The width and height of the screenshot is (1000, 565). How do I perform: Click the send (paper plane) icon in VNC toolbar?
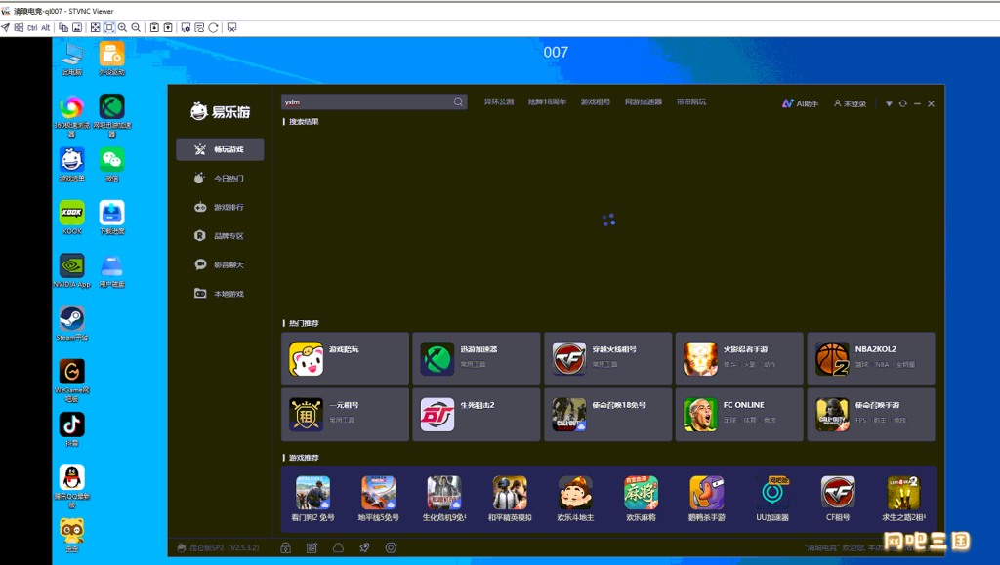pyautogui.click(x=5, y=28)
